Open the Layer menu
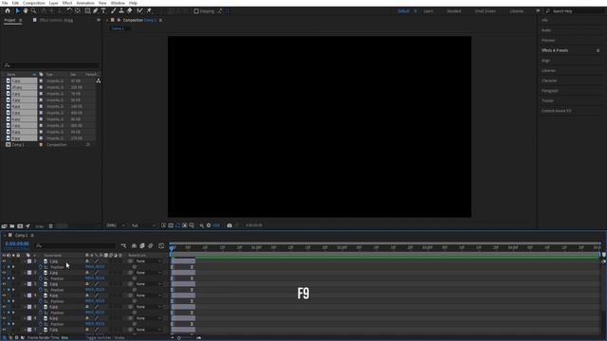This screenshot has width=607, height=341. (53, 3)
